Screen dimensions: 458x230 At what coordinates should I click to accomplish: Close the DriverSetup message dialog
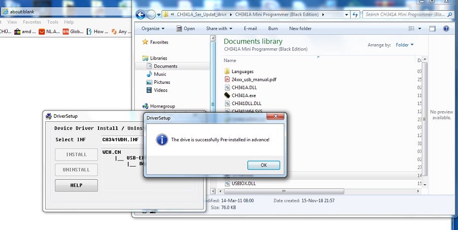[x=275, y=116]
